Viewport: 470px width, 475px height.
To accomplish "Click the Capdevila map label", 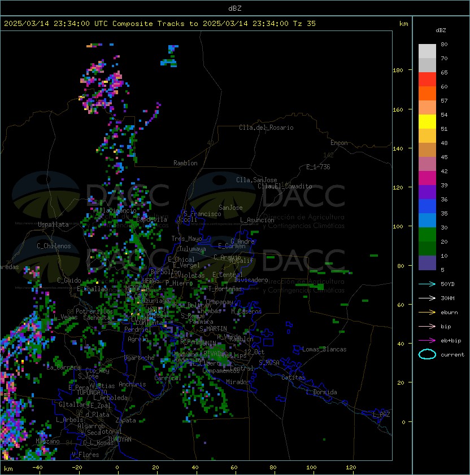I will 152,219.
